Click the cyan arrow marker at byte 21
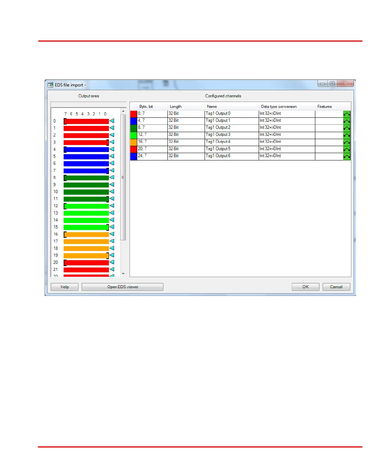Viewport: 390px width, 474px height. click(x=112, y=269)
